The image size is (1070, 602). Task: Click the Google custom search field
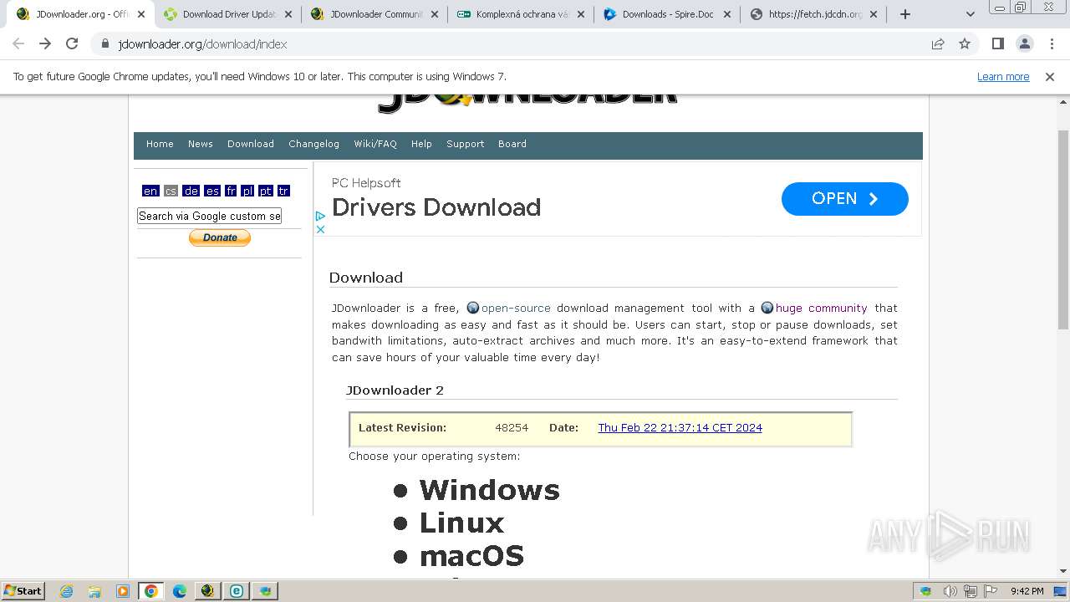209,216
